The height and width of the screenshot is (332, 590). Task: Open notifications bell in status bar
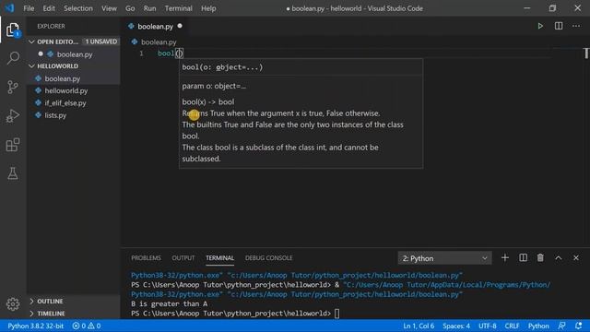tap(579, 326)
